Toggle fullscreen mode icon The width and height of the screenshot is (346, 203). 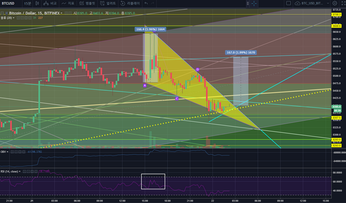(343, 3)
